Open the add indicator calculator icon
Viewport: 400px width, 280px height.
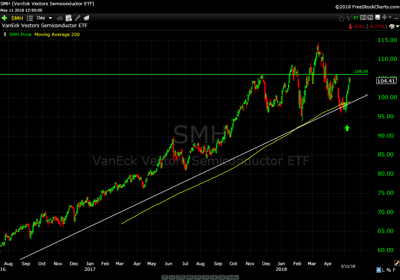coord(68,18)
